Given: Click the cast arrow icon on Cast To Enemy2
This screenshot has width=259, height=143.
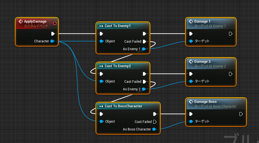Looking at the screenshot, I should point(101,66).
